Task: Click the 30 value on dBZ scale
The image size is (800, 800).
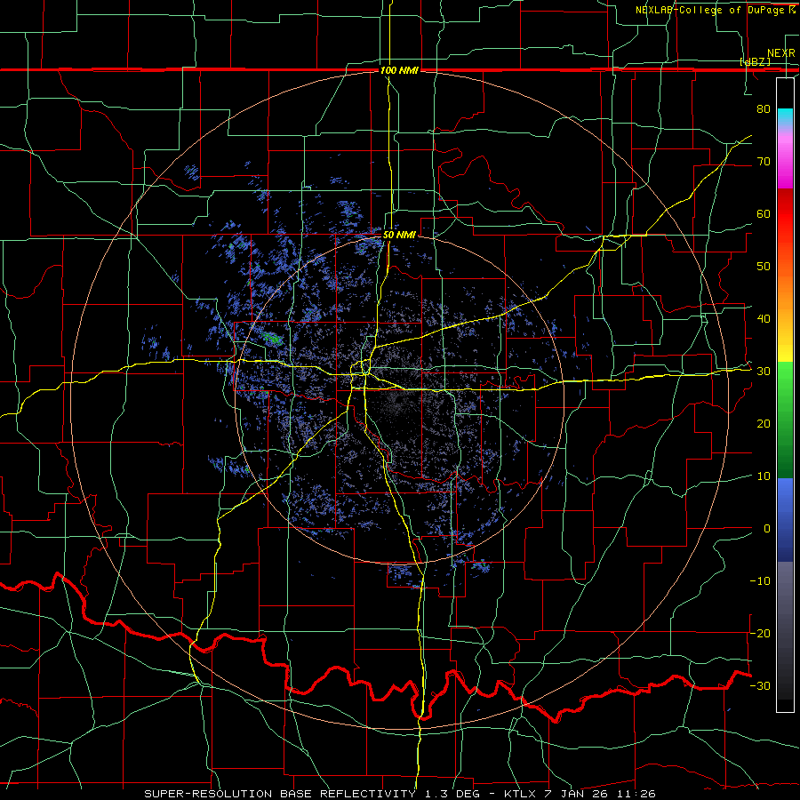Action: point(764,371)
